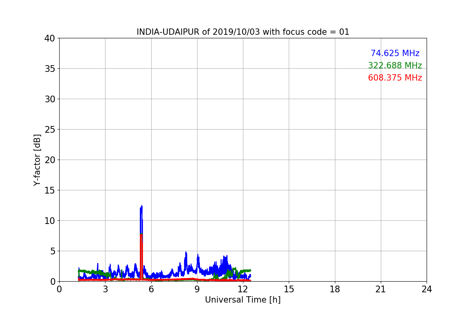Click the x-axis tick label 24
Image resolution: width=474 pixels, height=316 pixels.
click(427, 289)
